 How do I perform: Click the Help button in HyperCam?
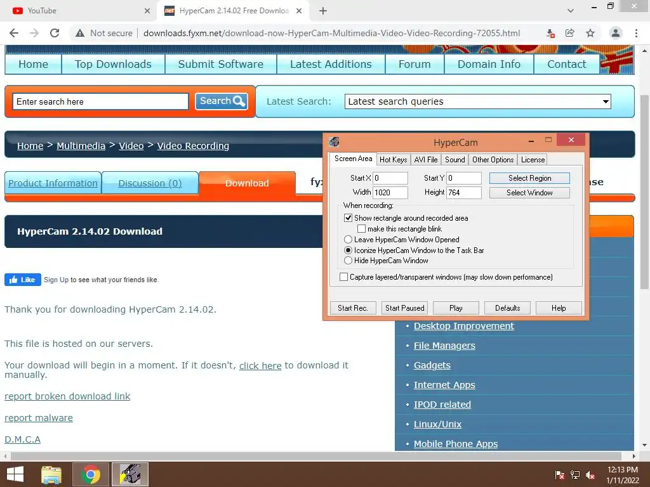pos(559,308)
